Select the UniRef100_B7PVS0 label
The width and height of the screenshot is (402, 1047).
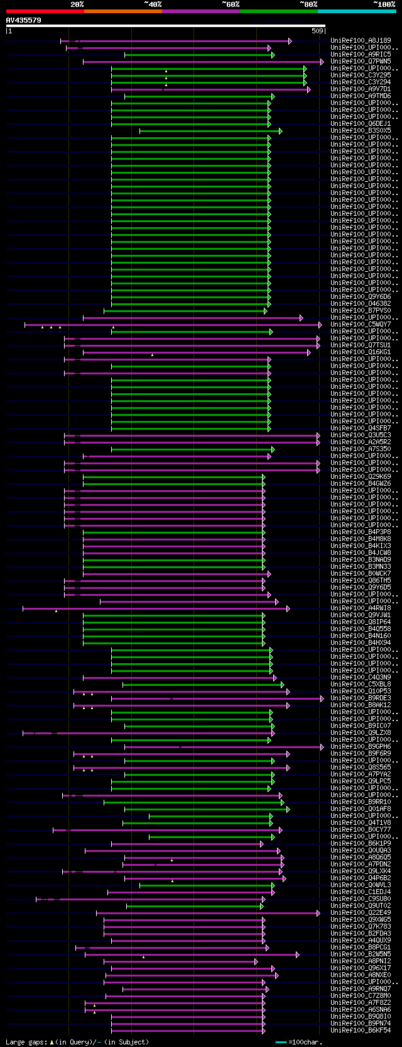[361, 311]
